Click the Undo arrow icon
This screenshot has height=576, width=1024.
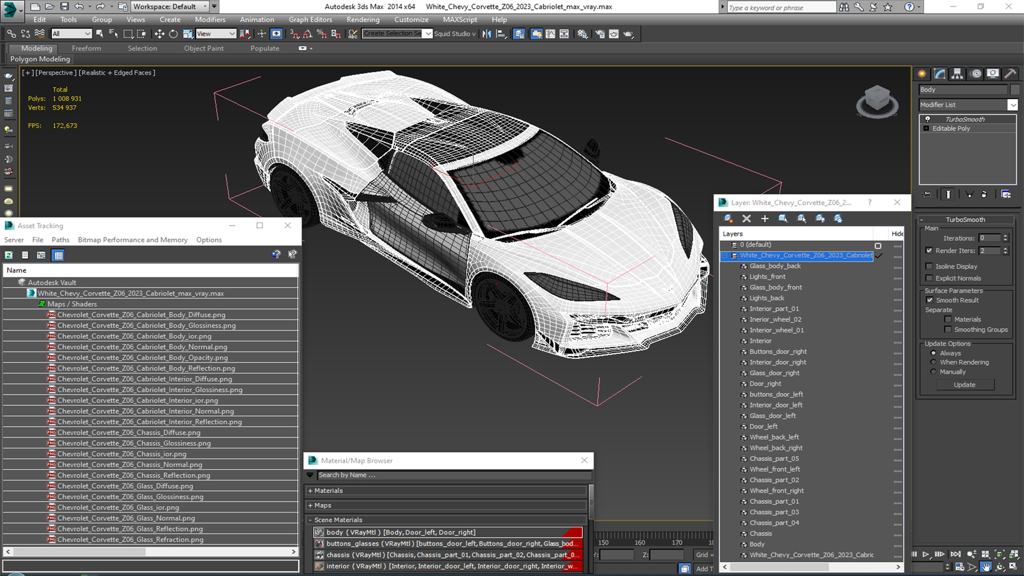coord(79,6)
